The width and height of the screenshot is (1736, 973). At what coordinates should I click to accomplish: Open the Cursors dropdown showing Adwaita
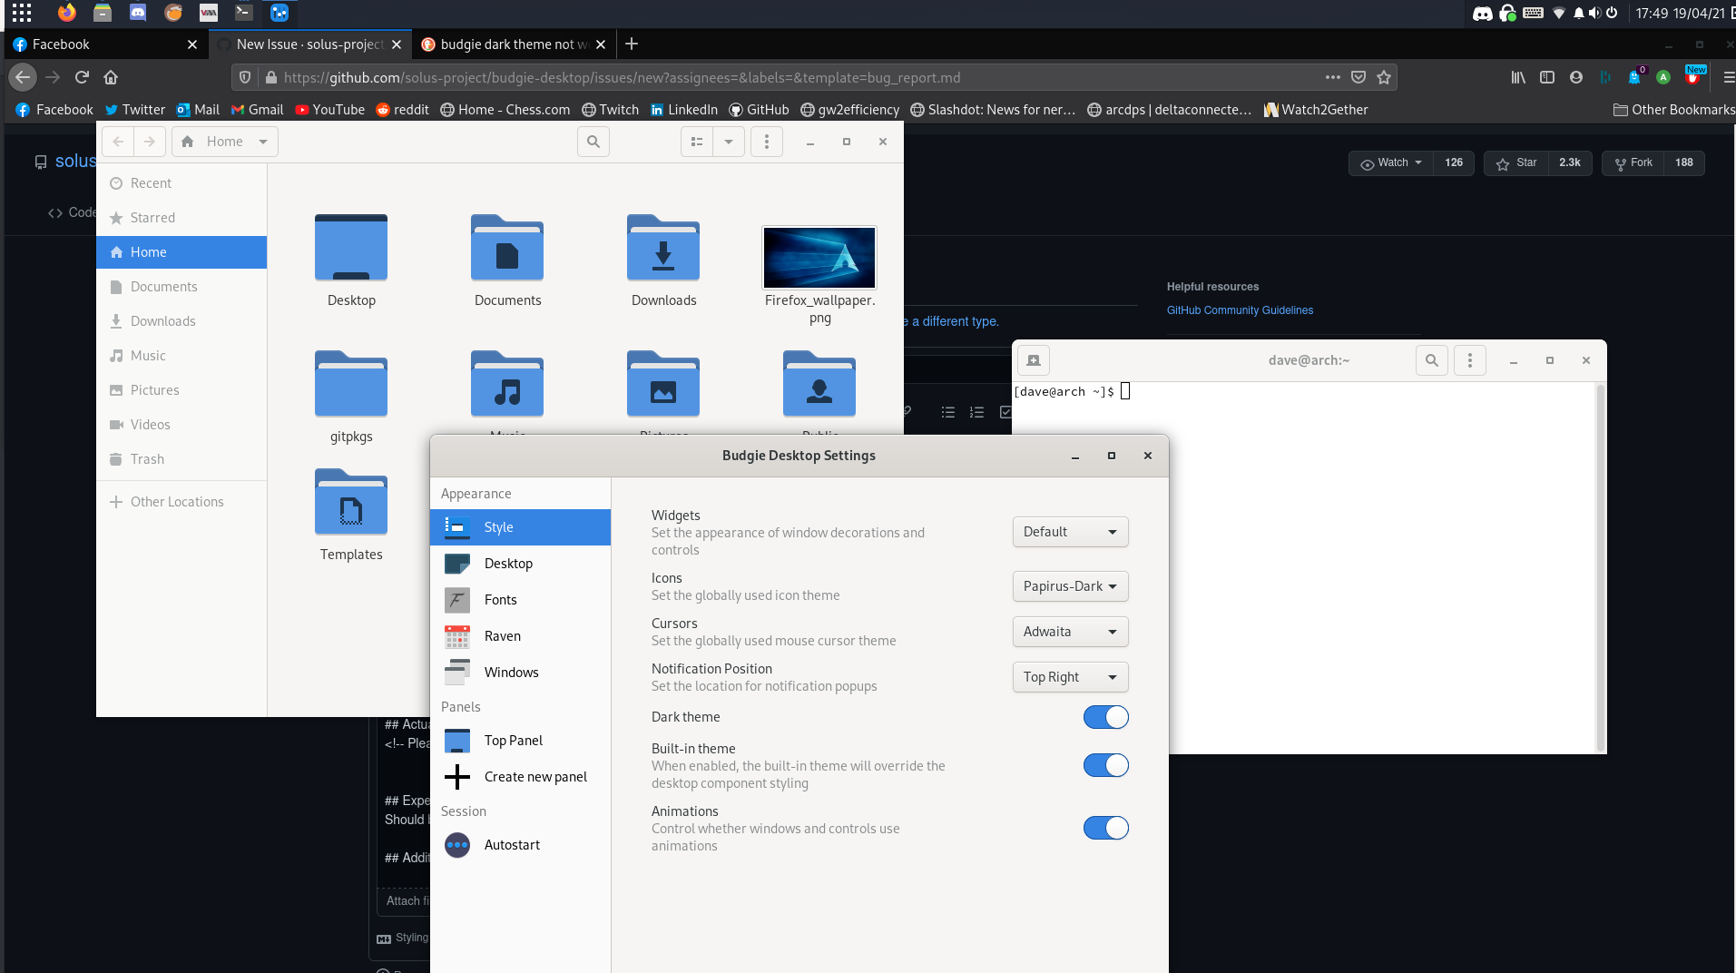(x=1070, y=632)
